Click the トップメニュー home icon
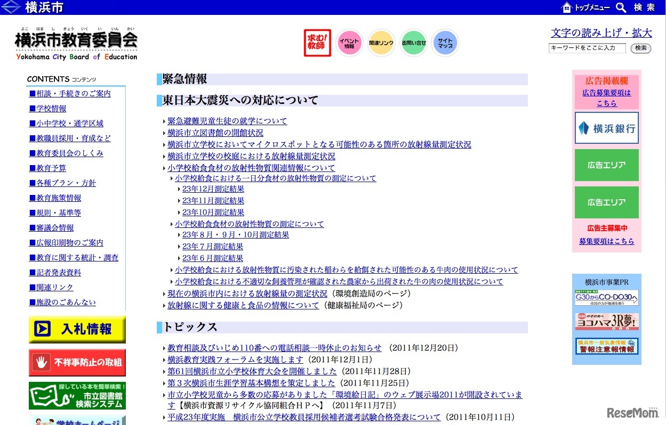666x425 pixels. [x=567, y=7]
